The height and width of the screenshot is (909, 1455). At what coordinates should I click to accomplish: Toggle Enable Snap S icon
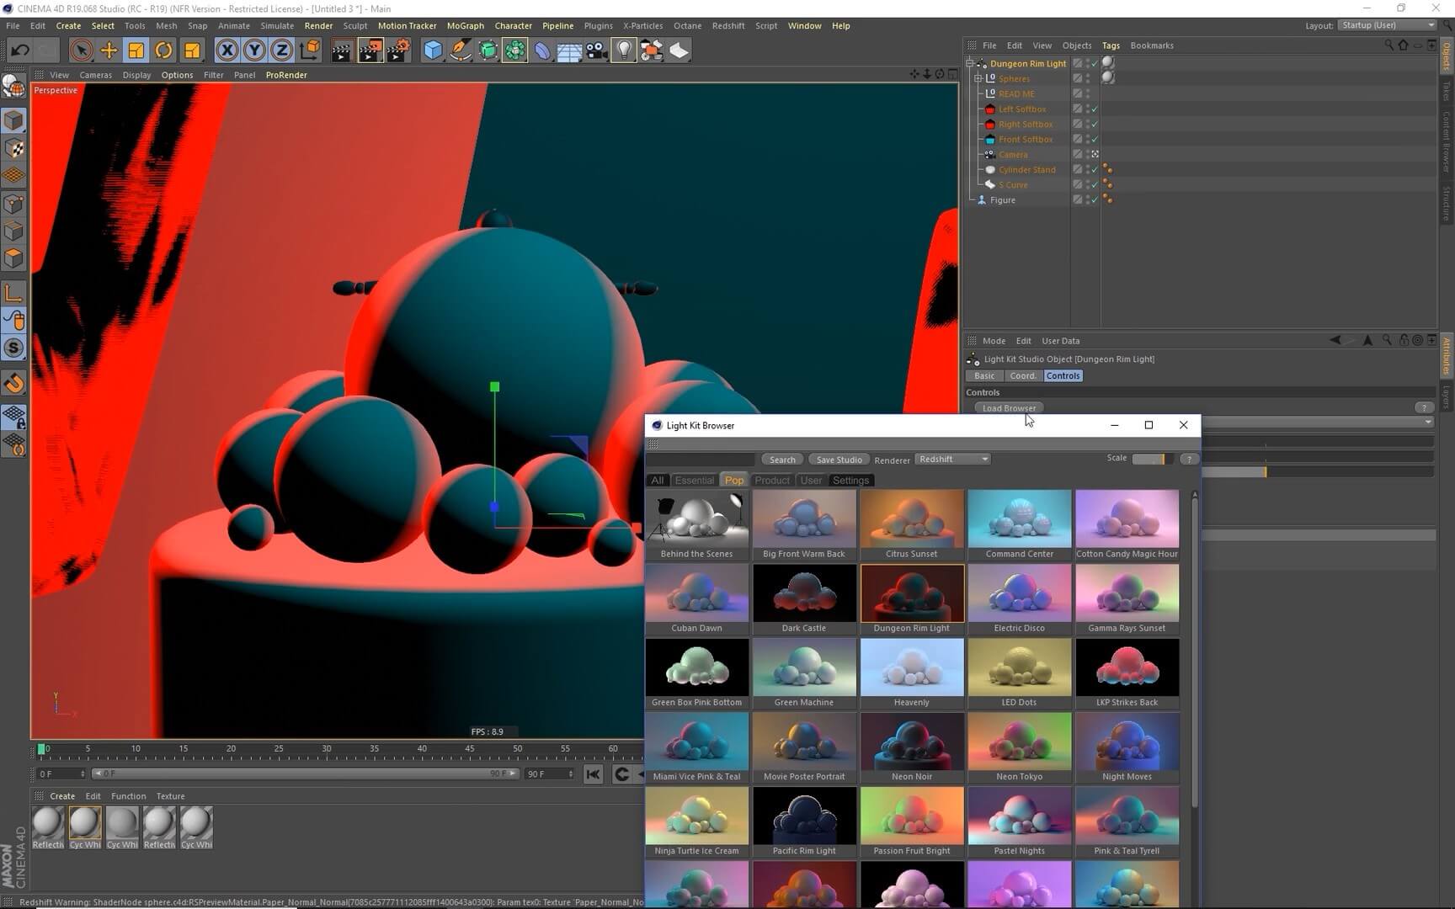(x=13, y=348)
